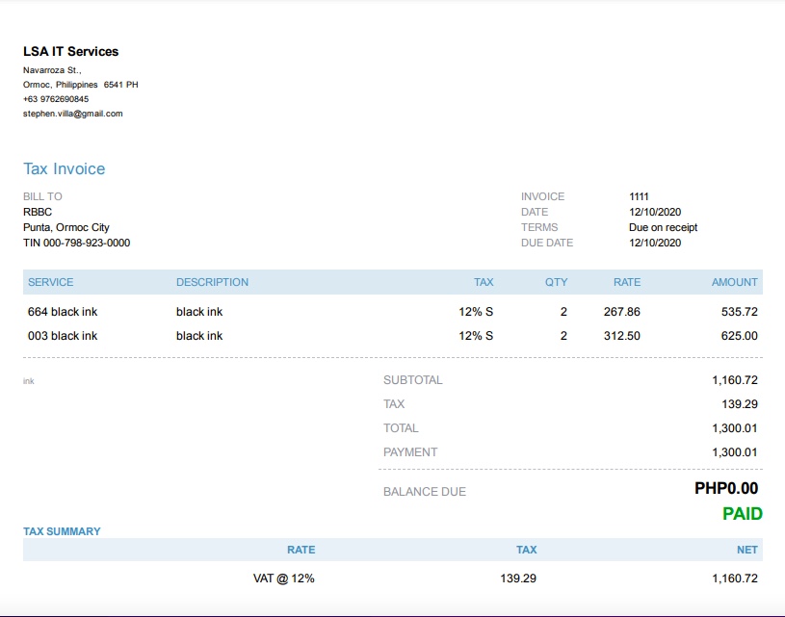
Task: Click the TIN 000-798-923-0000 text
Action: pos(76,243)
